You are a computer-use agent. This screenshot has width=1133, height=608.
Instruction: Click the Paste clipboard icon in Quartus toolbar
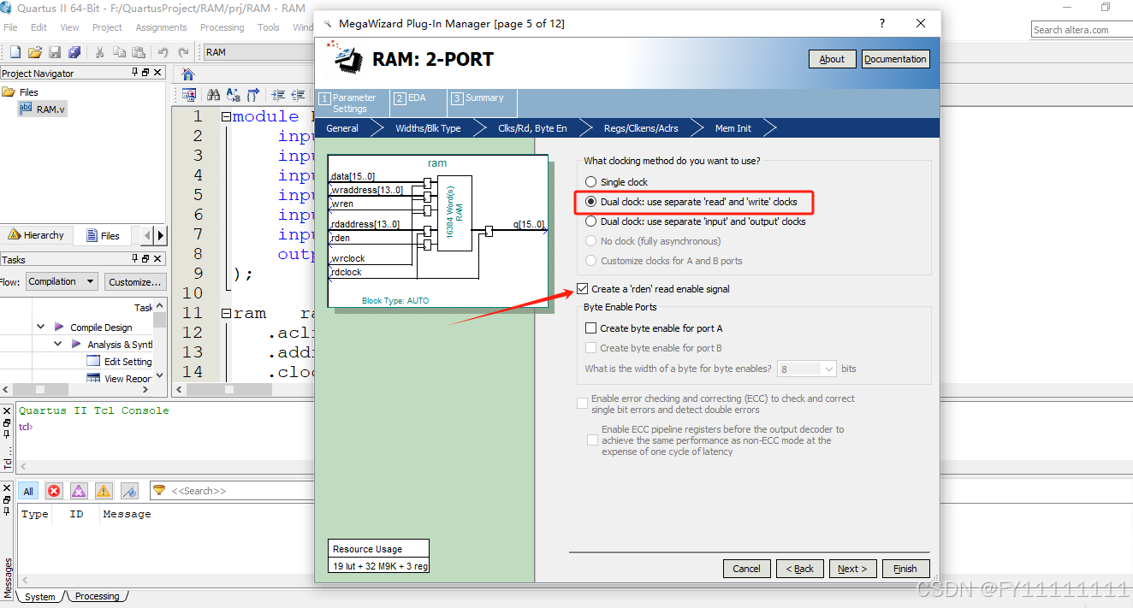137,52
